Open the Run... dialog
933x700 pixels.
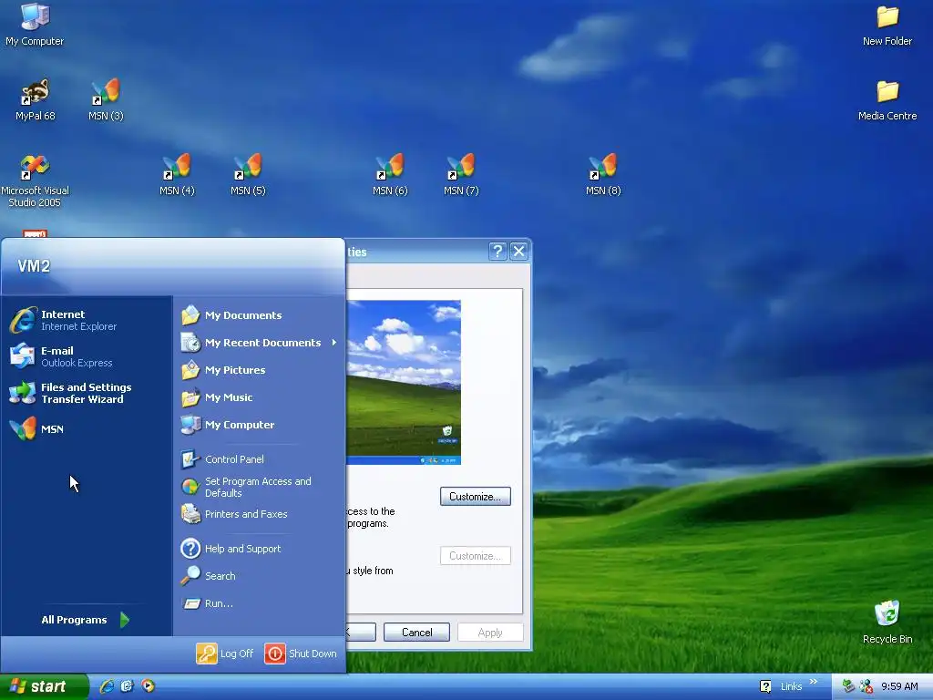[x=259, y=603]
